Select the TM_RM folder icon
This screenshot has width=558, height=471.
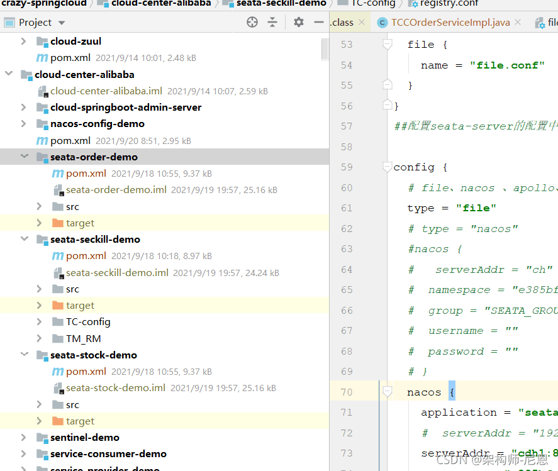(58, 338)
